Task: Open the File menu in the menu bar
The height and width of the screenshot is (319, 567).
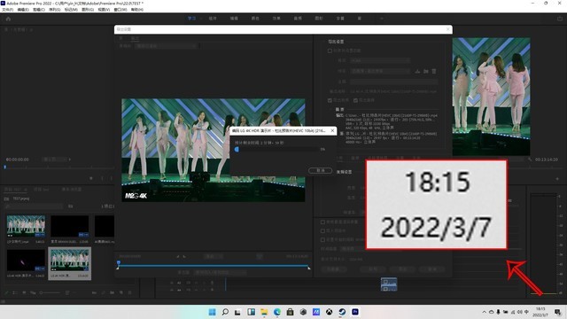Action: [8, 10]
